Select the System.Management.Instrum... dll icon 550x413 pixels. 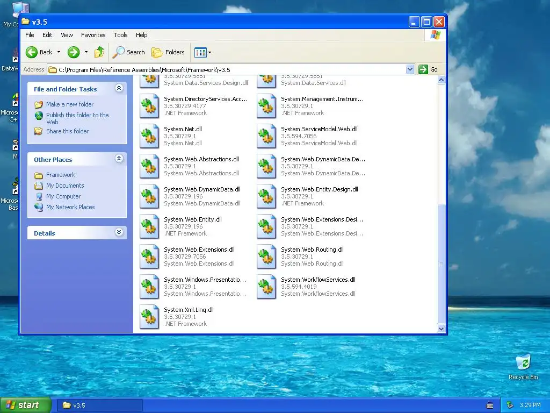tap(266, 106)
